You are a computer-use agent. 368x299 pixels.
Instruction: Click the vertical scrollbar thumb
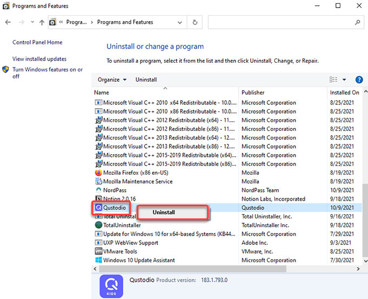click(365, 220)
